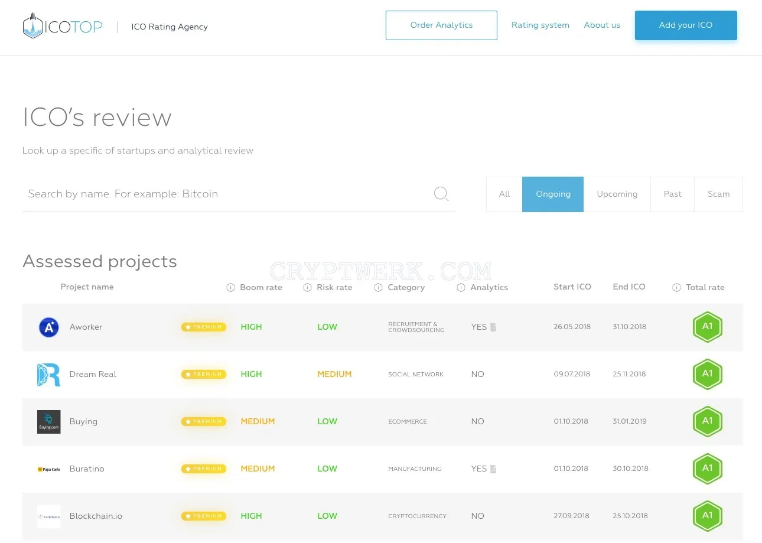Open the Dream Real project name link
This screenshot has height=543, width=762.
pyautogui.click(x=93, y=375)
